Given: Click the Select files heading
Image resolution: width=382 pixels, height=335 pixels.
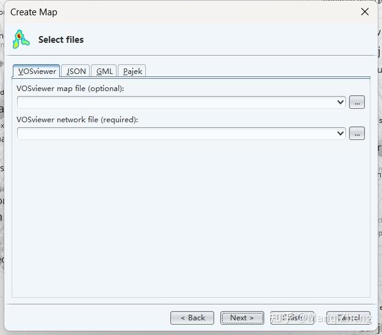Looking at the screenshot, I should (61, 40).
